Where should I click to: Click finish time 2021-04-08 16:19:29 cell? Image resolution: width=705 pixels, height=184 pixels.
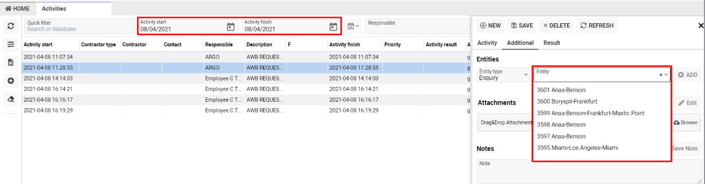click(354, 110)
